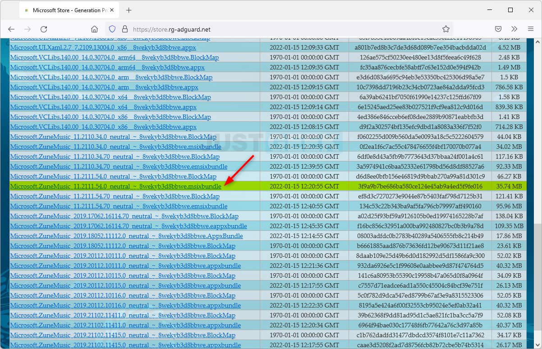Select the 4.52 MB size cell
Screen dimensions: 542x349
point(509,47)
